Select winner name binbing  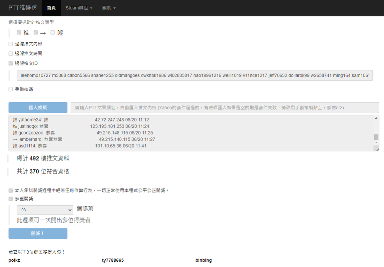pos(203,260)
